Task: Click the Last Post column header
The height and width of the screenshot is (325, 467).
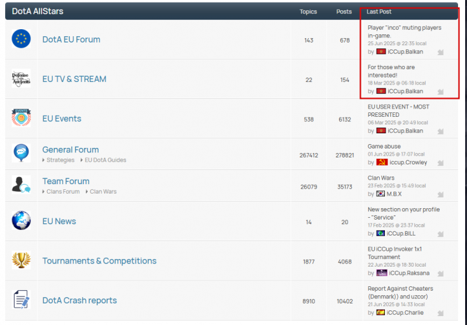Action: point(379,11)
